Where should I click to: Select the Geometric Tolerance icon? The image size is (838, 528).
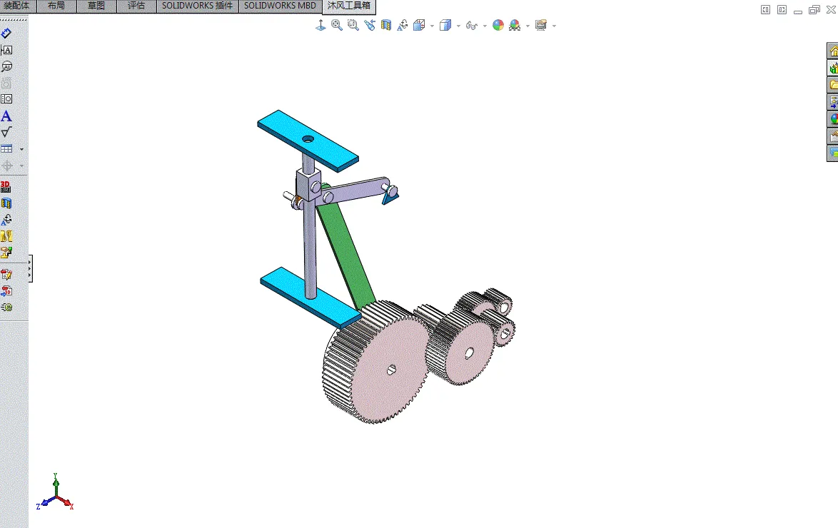coord(6,99)
